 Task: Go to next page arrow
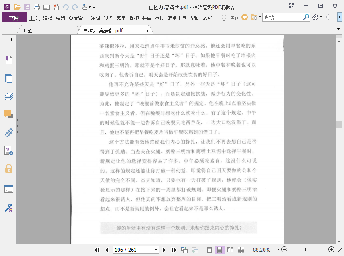[164, 250]
